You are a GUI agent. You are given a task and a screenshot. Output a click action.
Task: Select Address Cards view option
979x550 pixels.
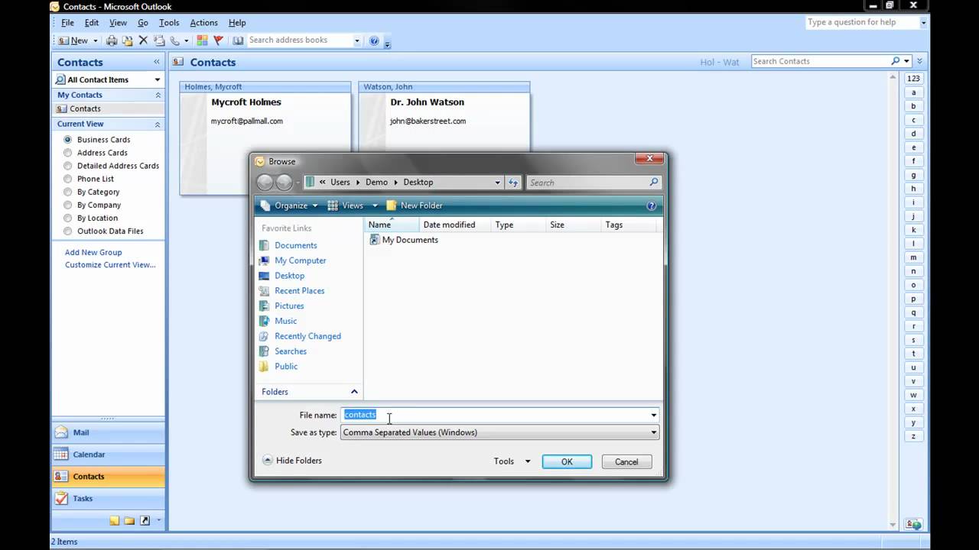pos(96,153)
